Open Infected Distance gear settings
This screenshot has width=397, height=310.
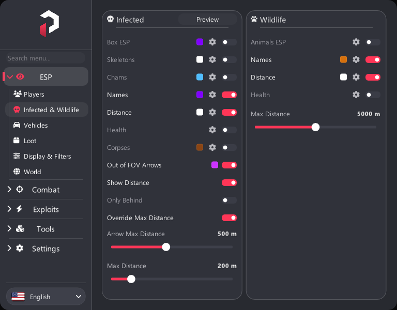click(212, 112)
